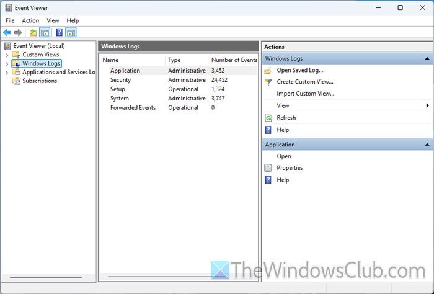This screenshot has height=294, width=434.
Task: Select Custom Views in the tree
Action: [x=41, y=55]
